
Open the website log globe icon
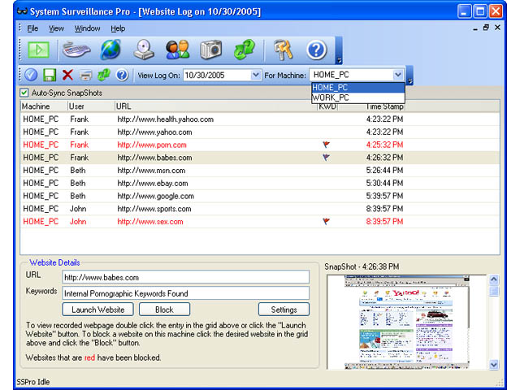tap(110, 50)
